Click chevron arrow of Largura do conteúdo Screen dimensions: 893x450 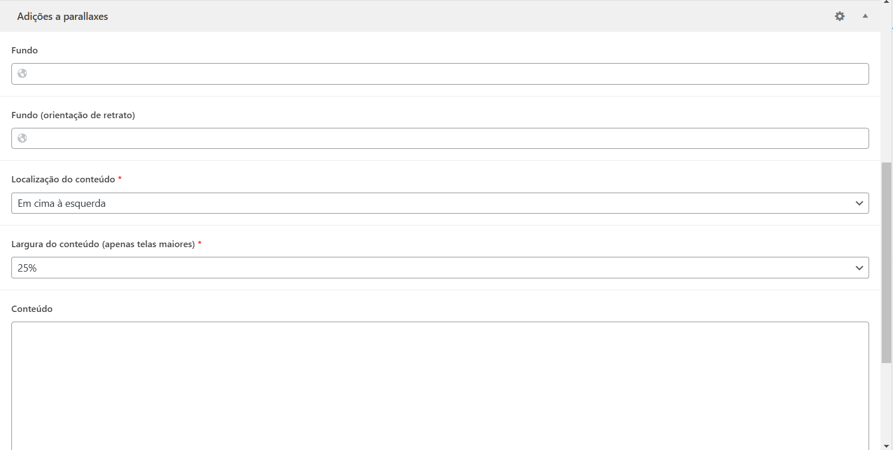coord(859,268)
